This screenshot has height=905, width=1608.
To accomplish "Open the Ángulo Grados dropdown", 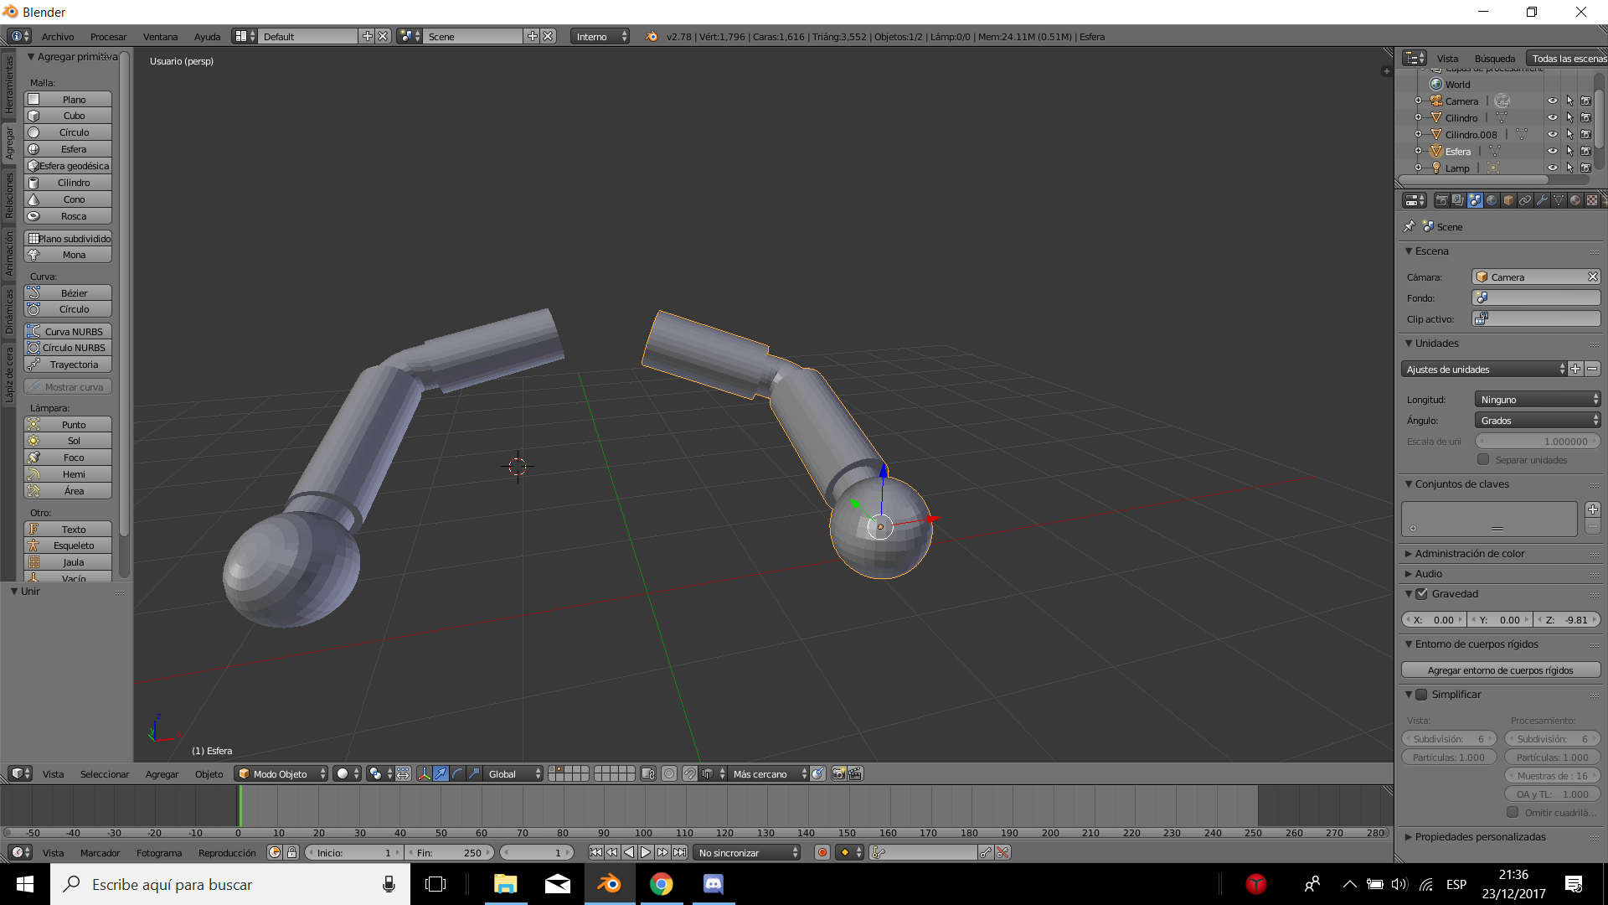I will (1538, 420).
